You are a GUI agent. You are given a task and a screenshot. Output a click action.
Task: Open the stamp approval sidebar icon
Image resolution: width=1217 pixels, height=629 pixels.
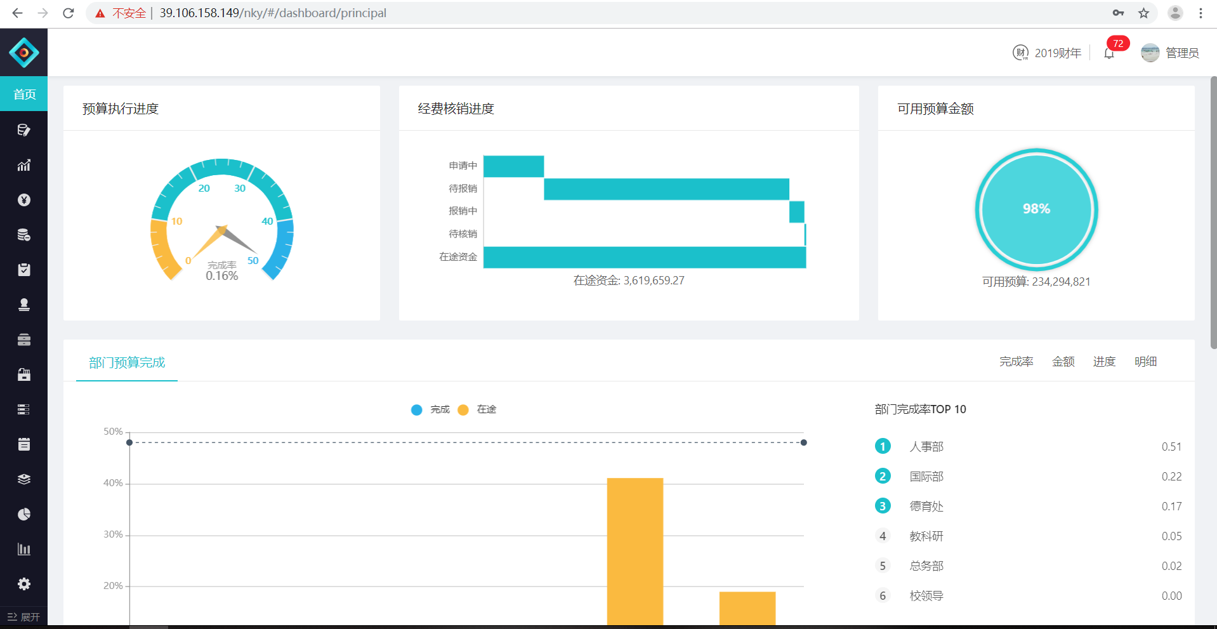pos(24,305)
